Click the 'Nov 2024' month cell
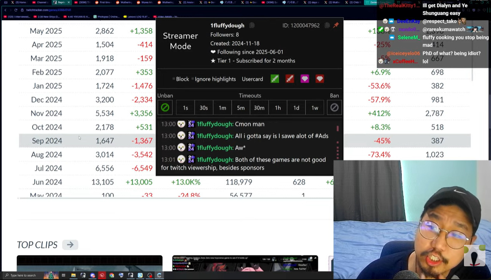Viewport: 491px width, 280px height. 46,113
